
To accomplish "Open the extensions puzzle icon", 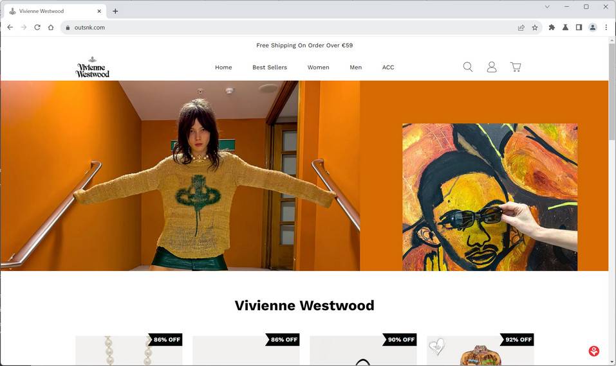I will (x=552, y=28).
